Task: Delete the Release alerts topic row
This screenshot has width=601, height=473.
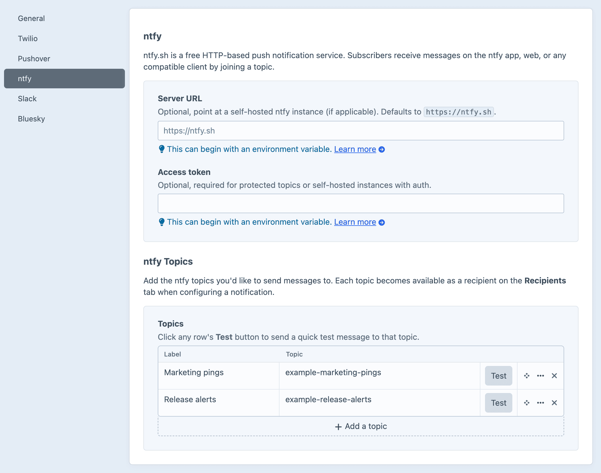Action: click(x=554, y=403)
